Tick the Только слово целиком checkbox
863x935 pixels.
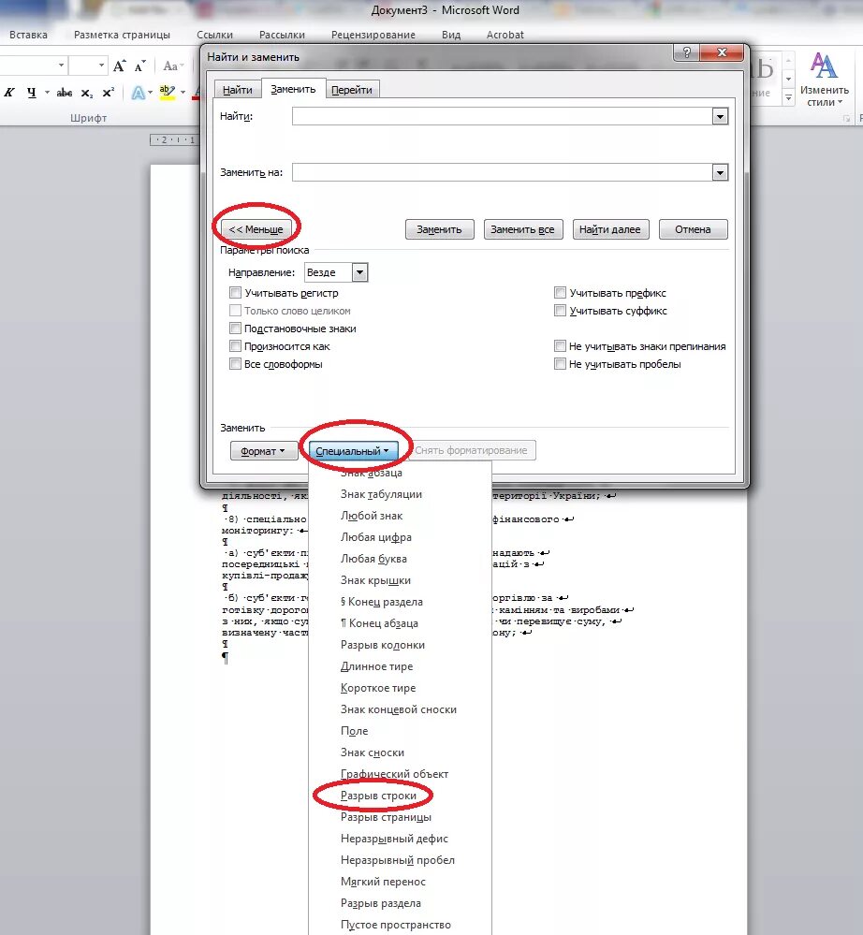(236, 311)
